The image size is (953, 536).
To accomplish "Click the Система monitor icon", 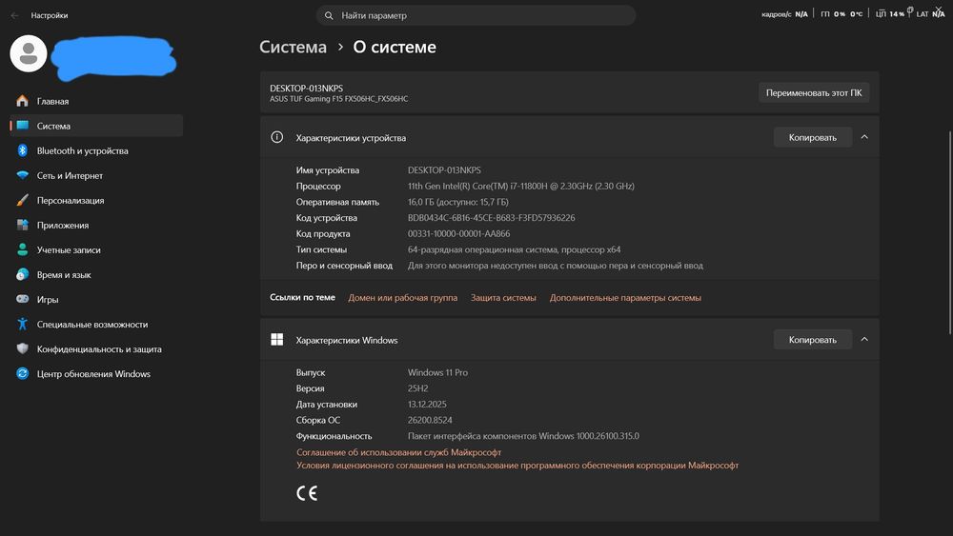I will 23,126.
